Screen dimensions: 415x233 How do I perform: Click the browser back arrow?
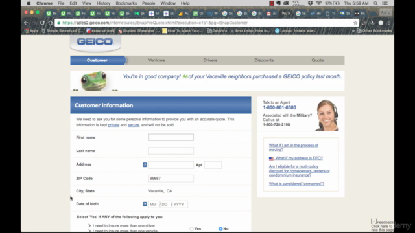click(26, 23)
